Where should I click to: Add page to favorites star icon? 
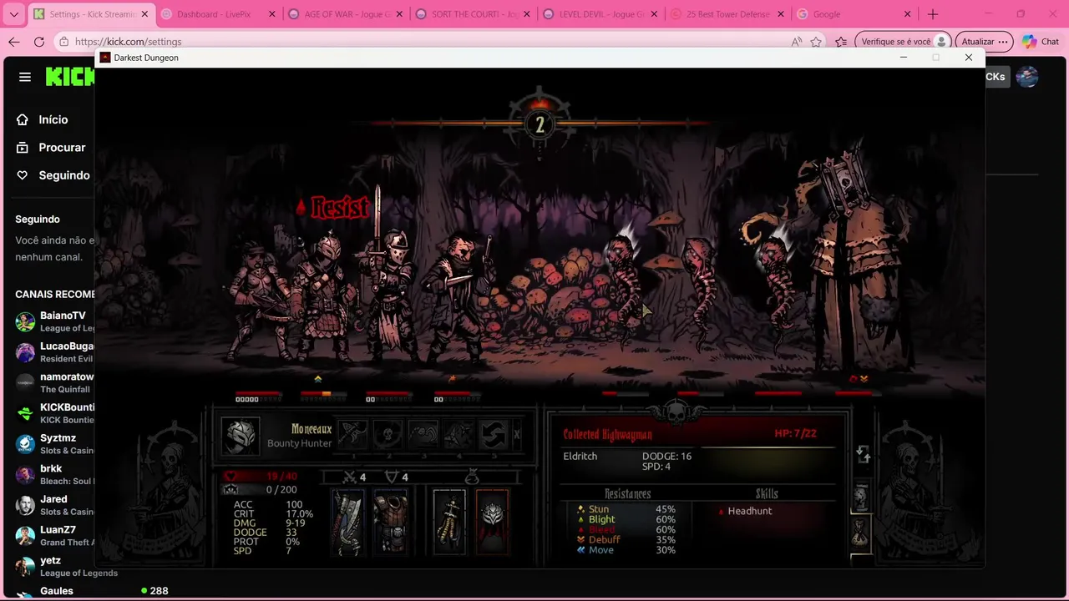[816, 42]
